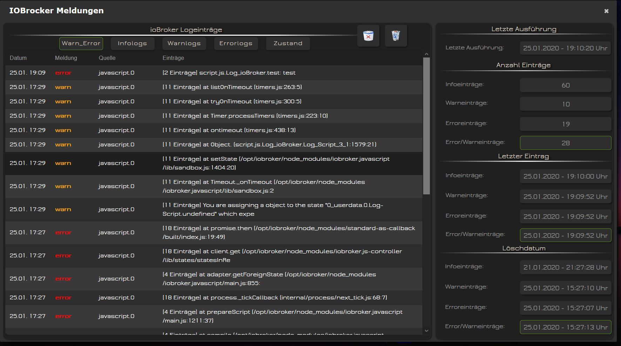Select the 'Log_Script_3_1:1579:21' log entry
The image size is (621, 346).
click(x=214, y=145)
